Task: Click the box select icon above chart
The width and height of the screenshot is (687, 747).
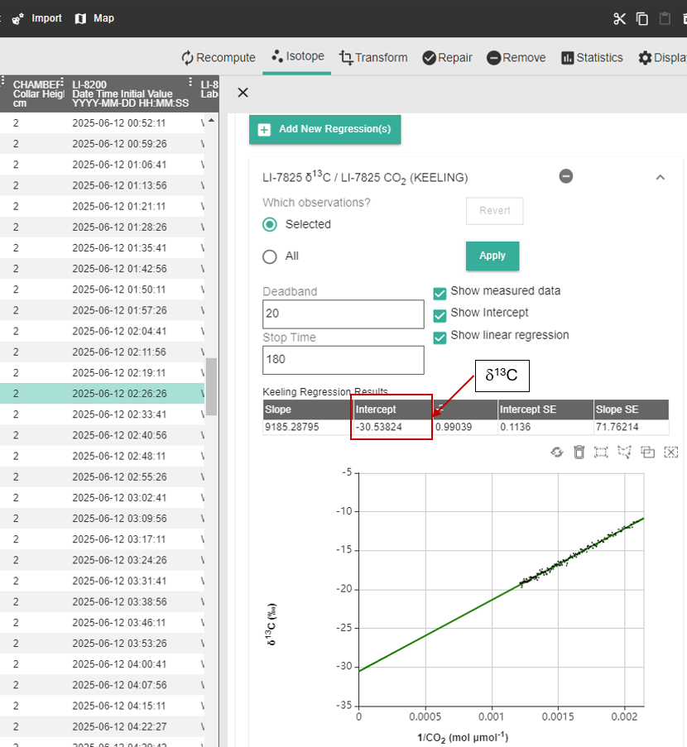Action: [601, 452]
